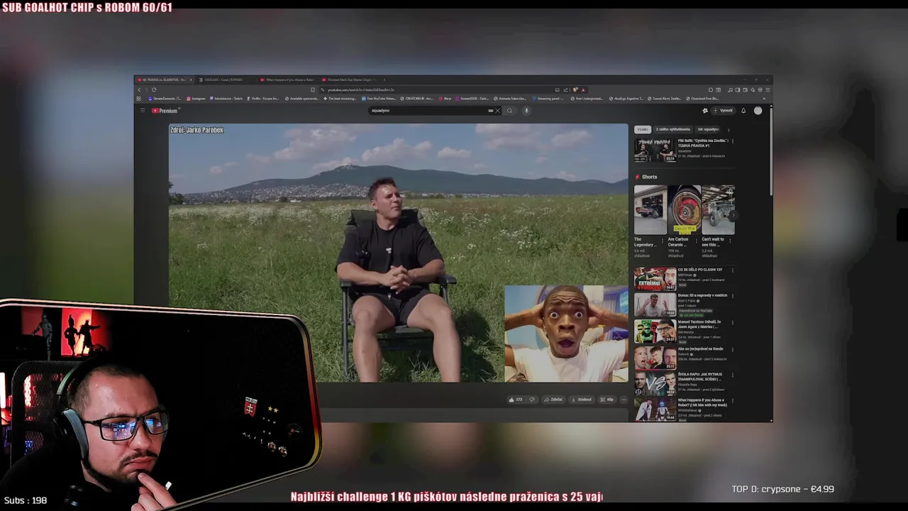The height and width of the screenshot is (511, 908).
Task: Open the StreamElements bookmark
Action: pyautogui.click(x=165, y=99)
